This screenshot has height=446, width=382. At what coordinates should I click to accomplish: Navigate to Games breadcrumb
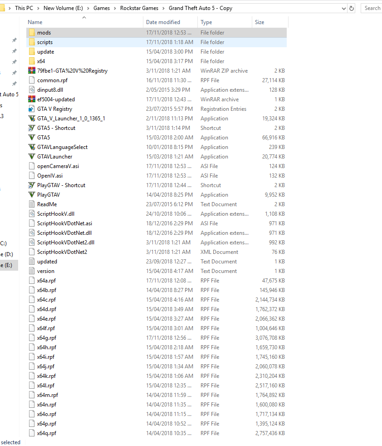tap(102, 8)
